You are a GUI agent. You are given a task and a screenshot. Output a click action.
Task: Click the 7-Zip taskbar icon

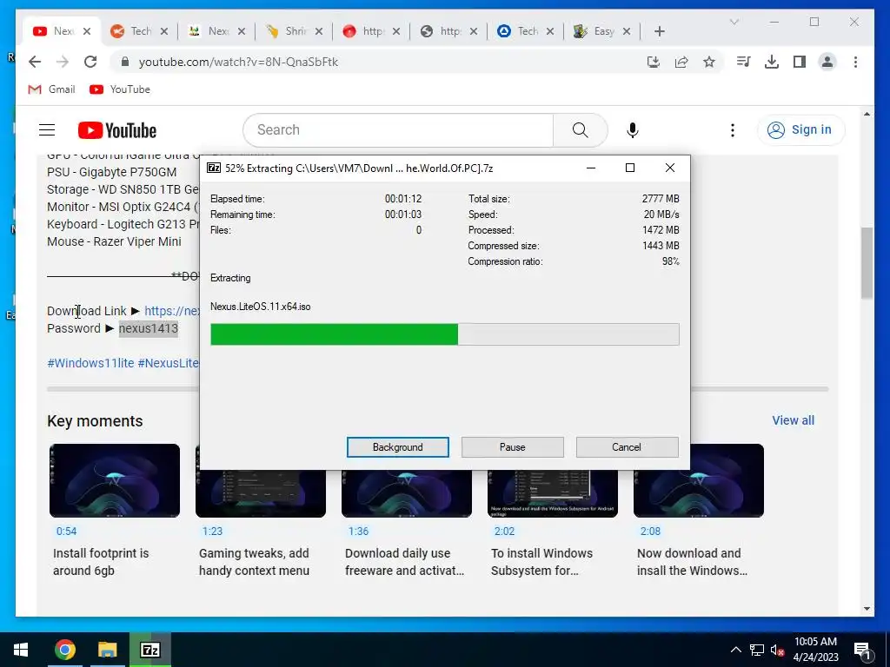(x=149, y=650)
